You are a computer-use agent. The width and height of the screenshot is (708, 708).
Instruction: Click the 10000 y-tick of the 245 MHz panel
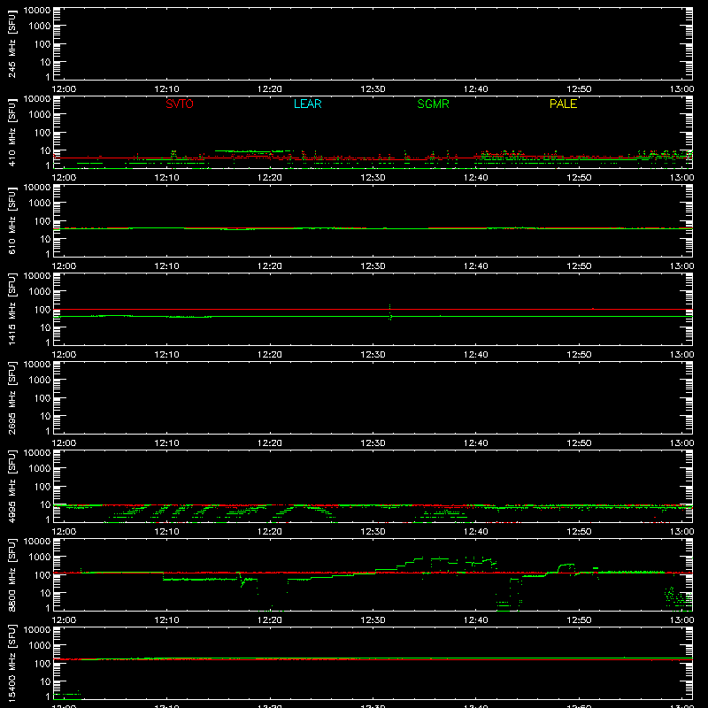pos(37,11)
